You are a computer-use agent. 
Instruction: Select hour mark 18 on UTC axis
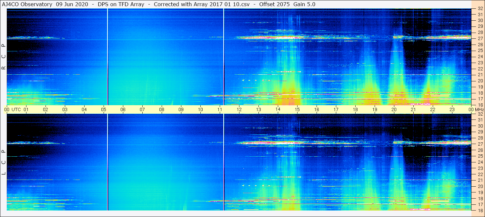pos(355,110)
